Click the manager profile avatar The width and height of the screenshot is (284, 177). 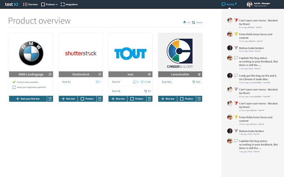(249, 4)
